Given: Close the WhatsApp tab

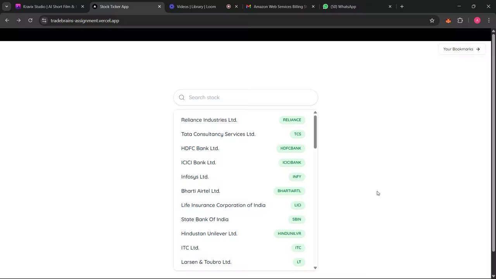Looking at the screenshot, I should pyautogui.click(x=390, y=7).
